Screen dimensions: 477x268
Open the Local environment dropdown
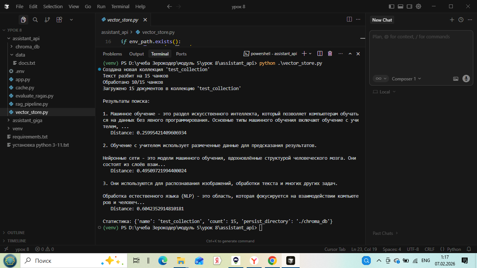(x=385, y=92)
